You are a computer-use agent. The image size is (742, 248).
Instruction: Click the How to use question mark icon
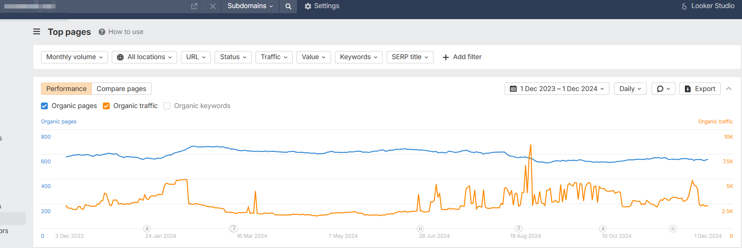102,32
